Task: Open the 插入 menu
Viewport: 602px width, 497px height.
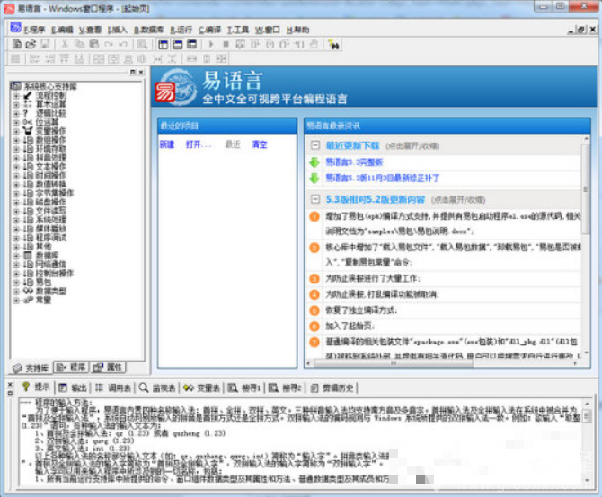Action: point(117,30)
